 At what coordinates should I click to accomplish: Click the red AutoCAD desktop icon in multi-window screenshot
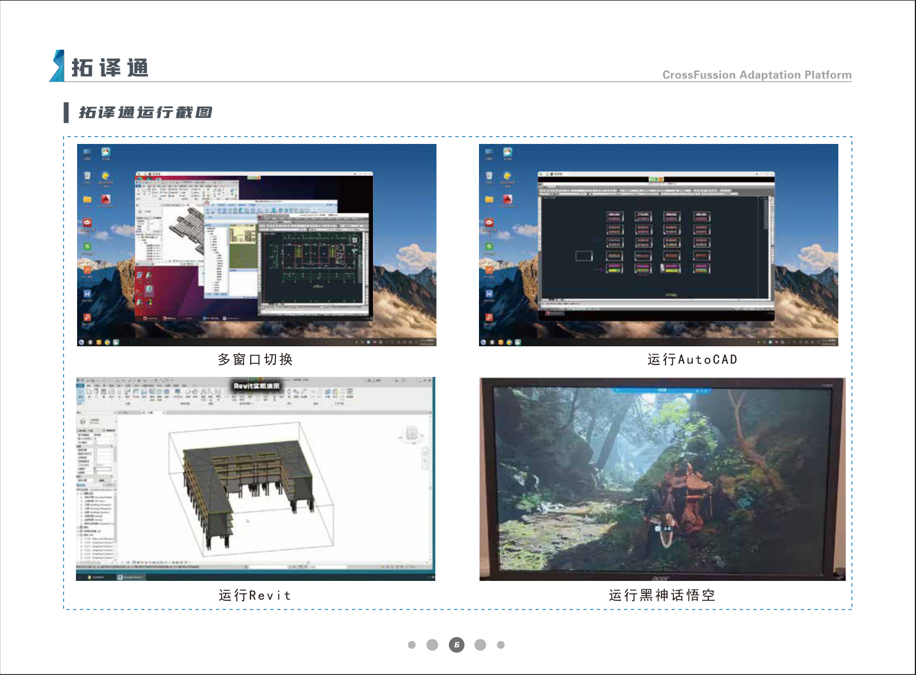pyautogui.click(x=105, y=199)
